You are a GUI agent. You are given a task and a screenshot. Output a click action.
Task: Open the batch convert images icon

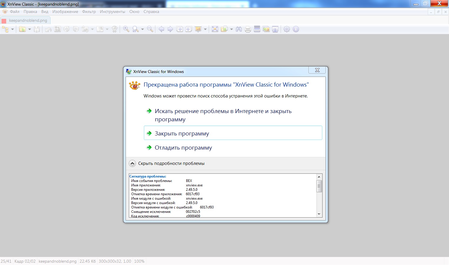point(266,29)
